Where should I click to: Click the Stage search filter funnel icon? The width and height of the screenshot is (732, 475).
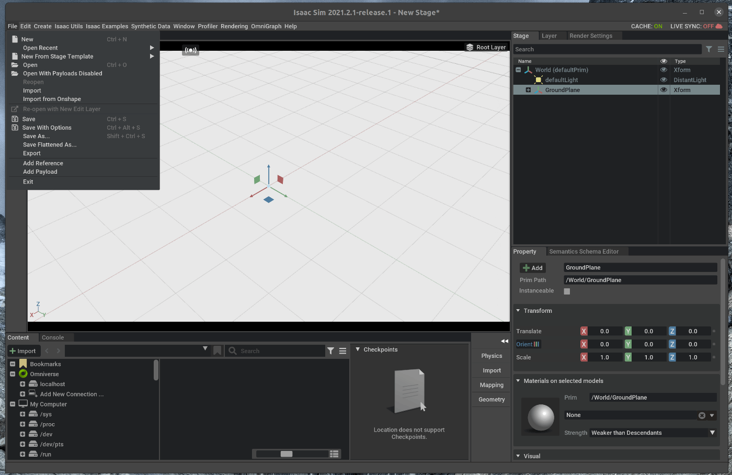point(709,49)
